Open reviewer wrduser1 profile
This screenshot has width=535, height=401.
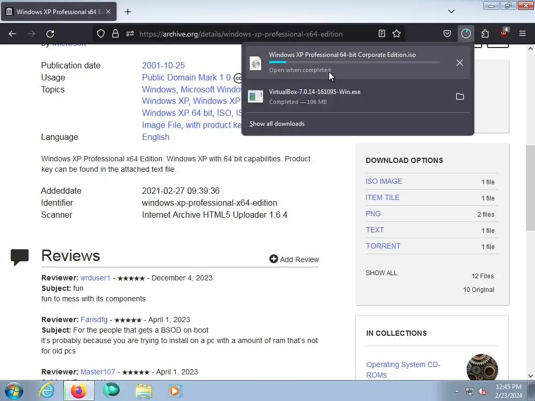[x=95, y=278]
